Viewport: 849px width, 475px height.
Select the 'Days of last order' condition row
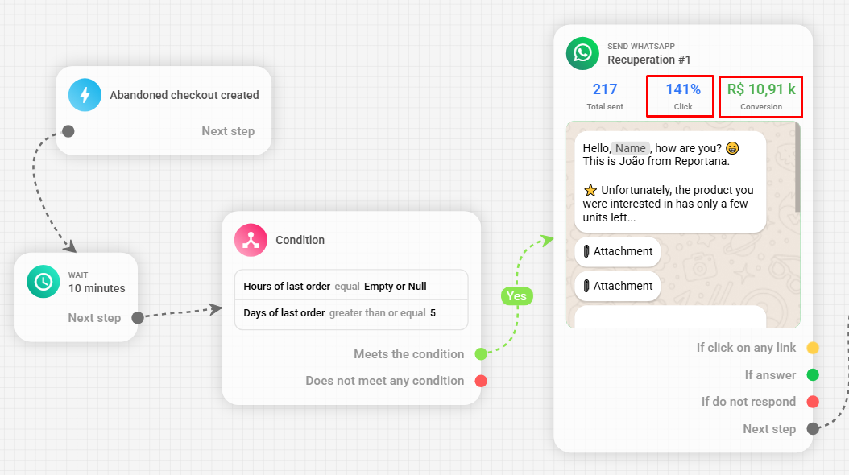pyautogui.click(x=351, y=313)
